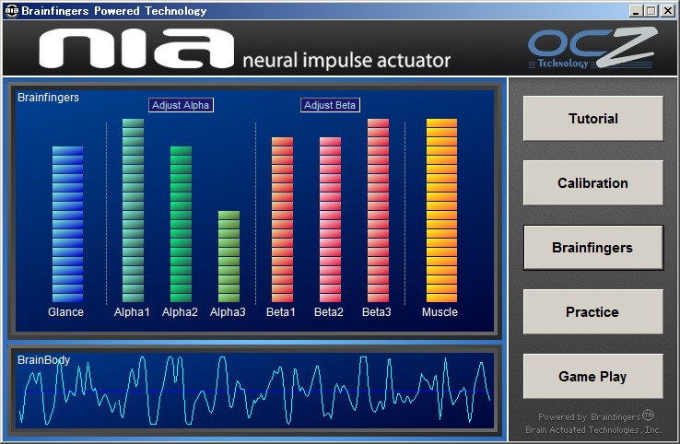Click the Beta3 level bar
Viewport: 680px width, 444px height.
click(378, 210)
